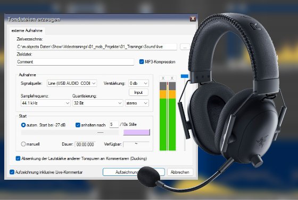Click the left channel level meter
298x200 pixels.
pyautogui.click(x=163, y=116)
